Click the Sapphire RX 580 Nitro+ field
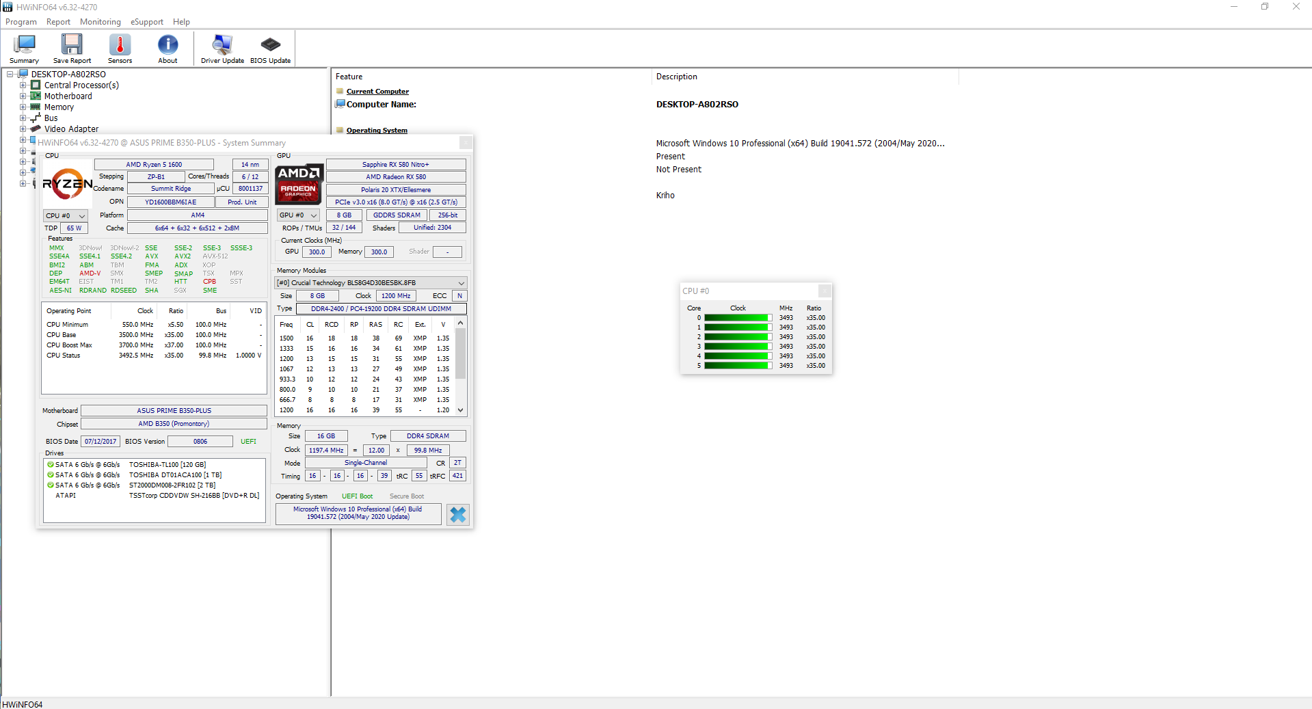 click(396, 165)
